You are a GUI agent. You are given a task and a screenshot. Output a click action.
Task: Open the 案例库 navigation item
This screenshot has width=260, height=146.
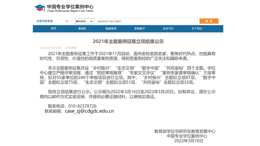82,29
